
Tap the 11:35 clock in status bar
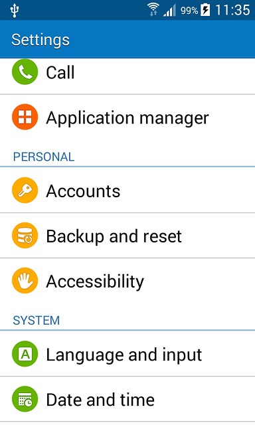coord(232,11)
